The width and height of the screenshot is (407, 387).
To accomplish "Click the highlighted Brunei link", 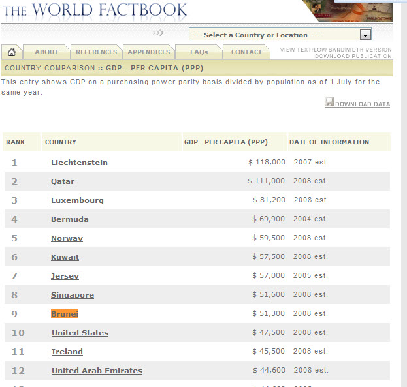I will [x=65, y=314].
